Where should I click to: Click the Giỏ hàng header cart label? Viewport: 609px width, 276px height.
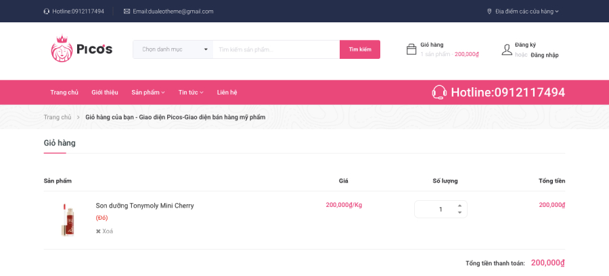point(432,45)
